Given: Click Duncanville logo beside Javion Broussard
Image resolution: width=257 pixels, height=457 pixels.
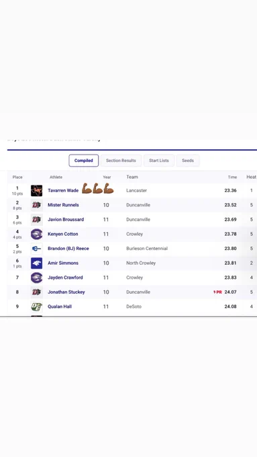Looking at the screenshot, I should click(37, 220).
